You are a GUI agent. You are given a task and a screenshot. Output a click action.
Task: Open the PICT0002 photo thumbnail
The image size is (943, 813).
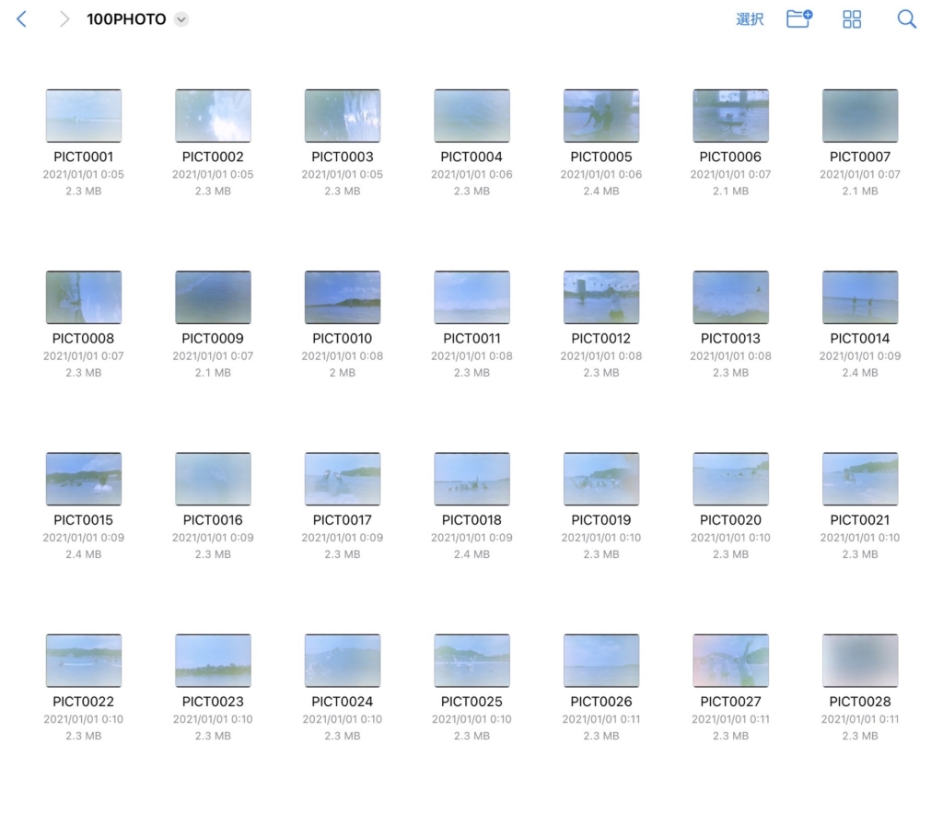click(213, 115)
